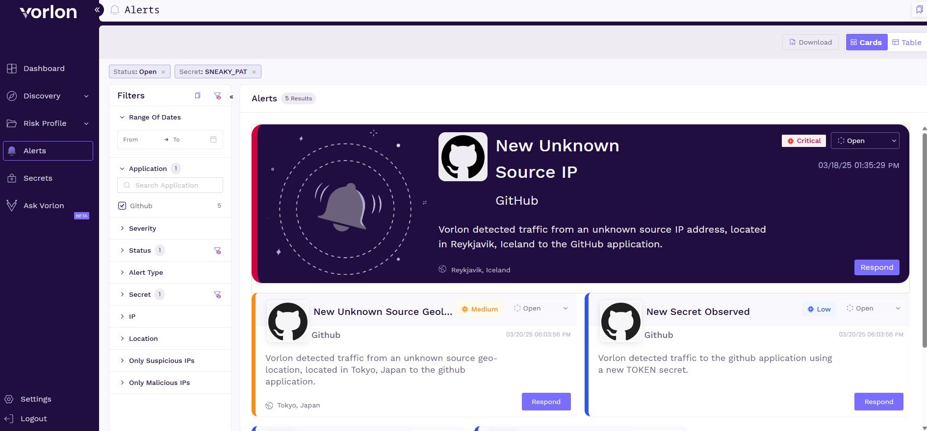Open the date range calendar icon
Image resolution: width=927 pixels, height=431 pixels.
(x=213, y=140)
